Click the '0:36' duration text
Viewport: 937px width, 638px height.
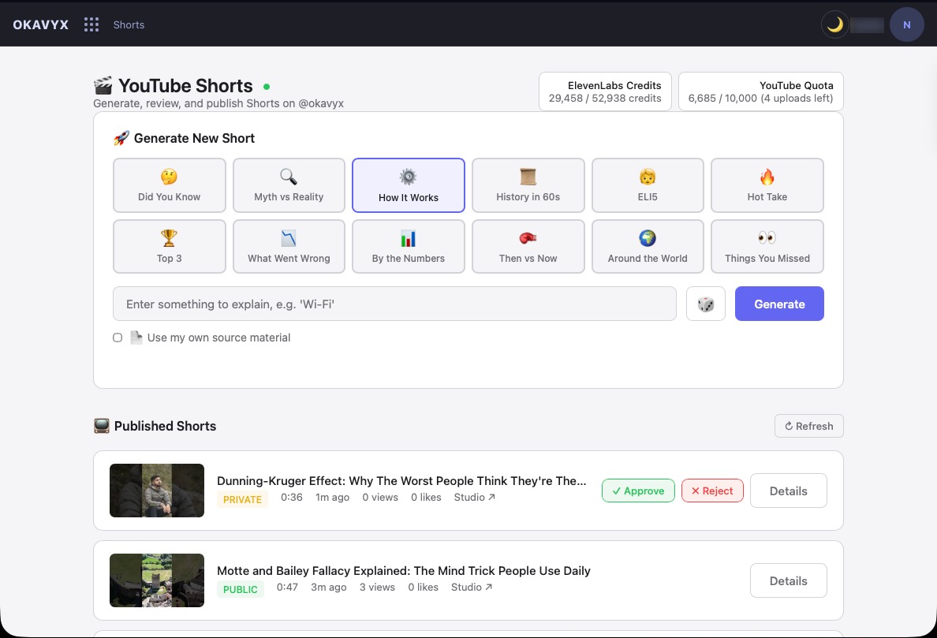pyautogui.click(x=292, y=497)
